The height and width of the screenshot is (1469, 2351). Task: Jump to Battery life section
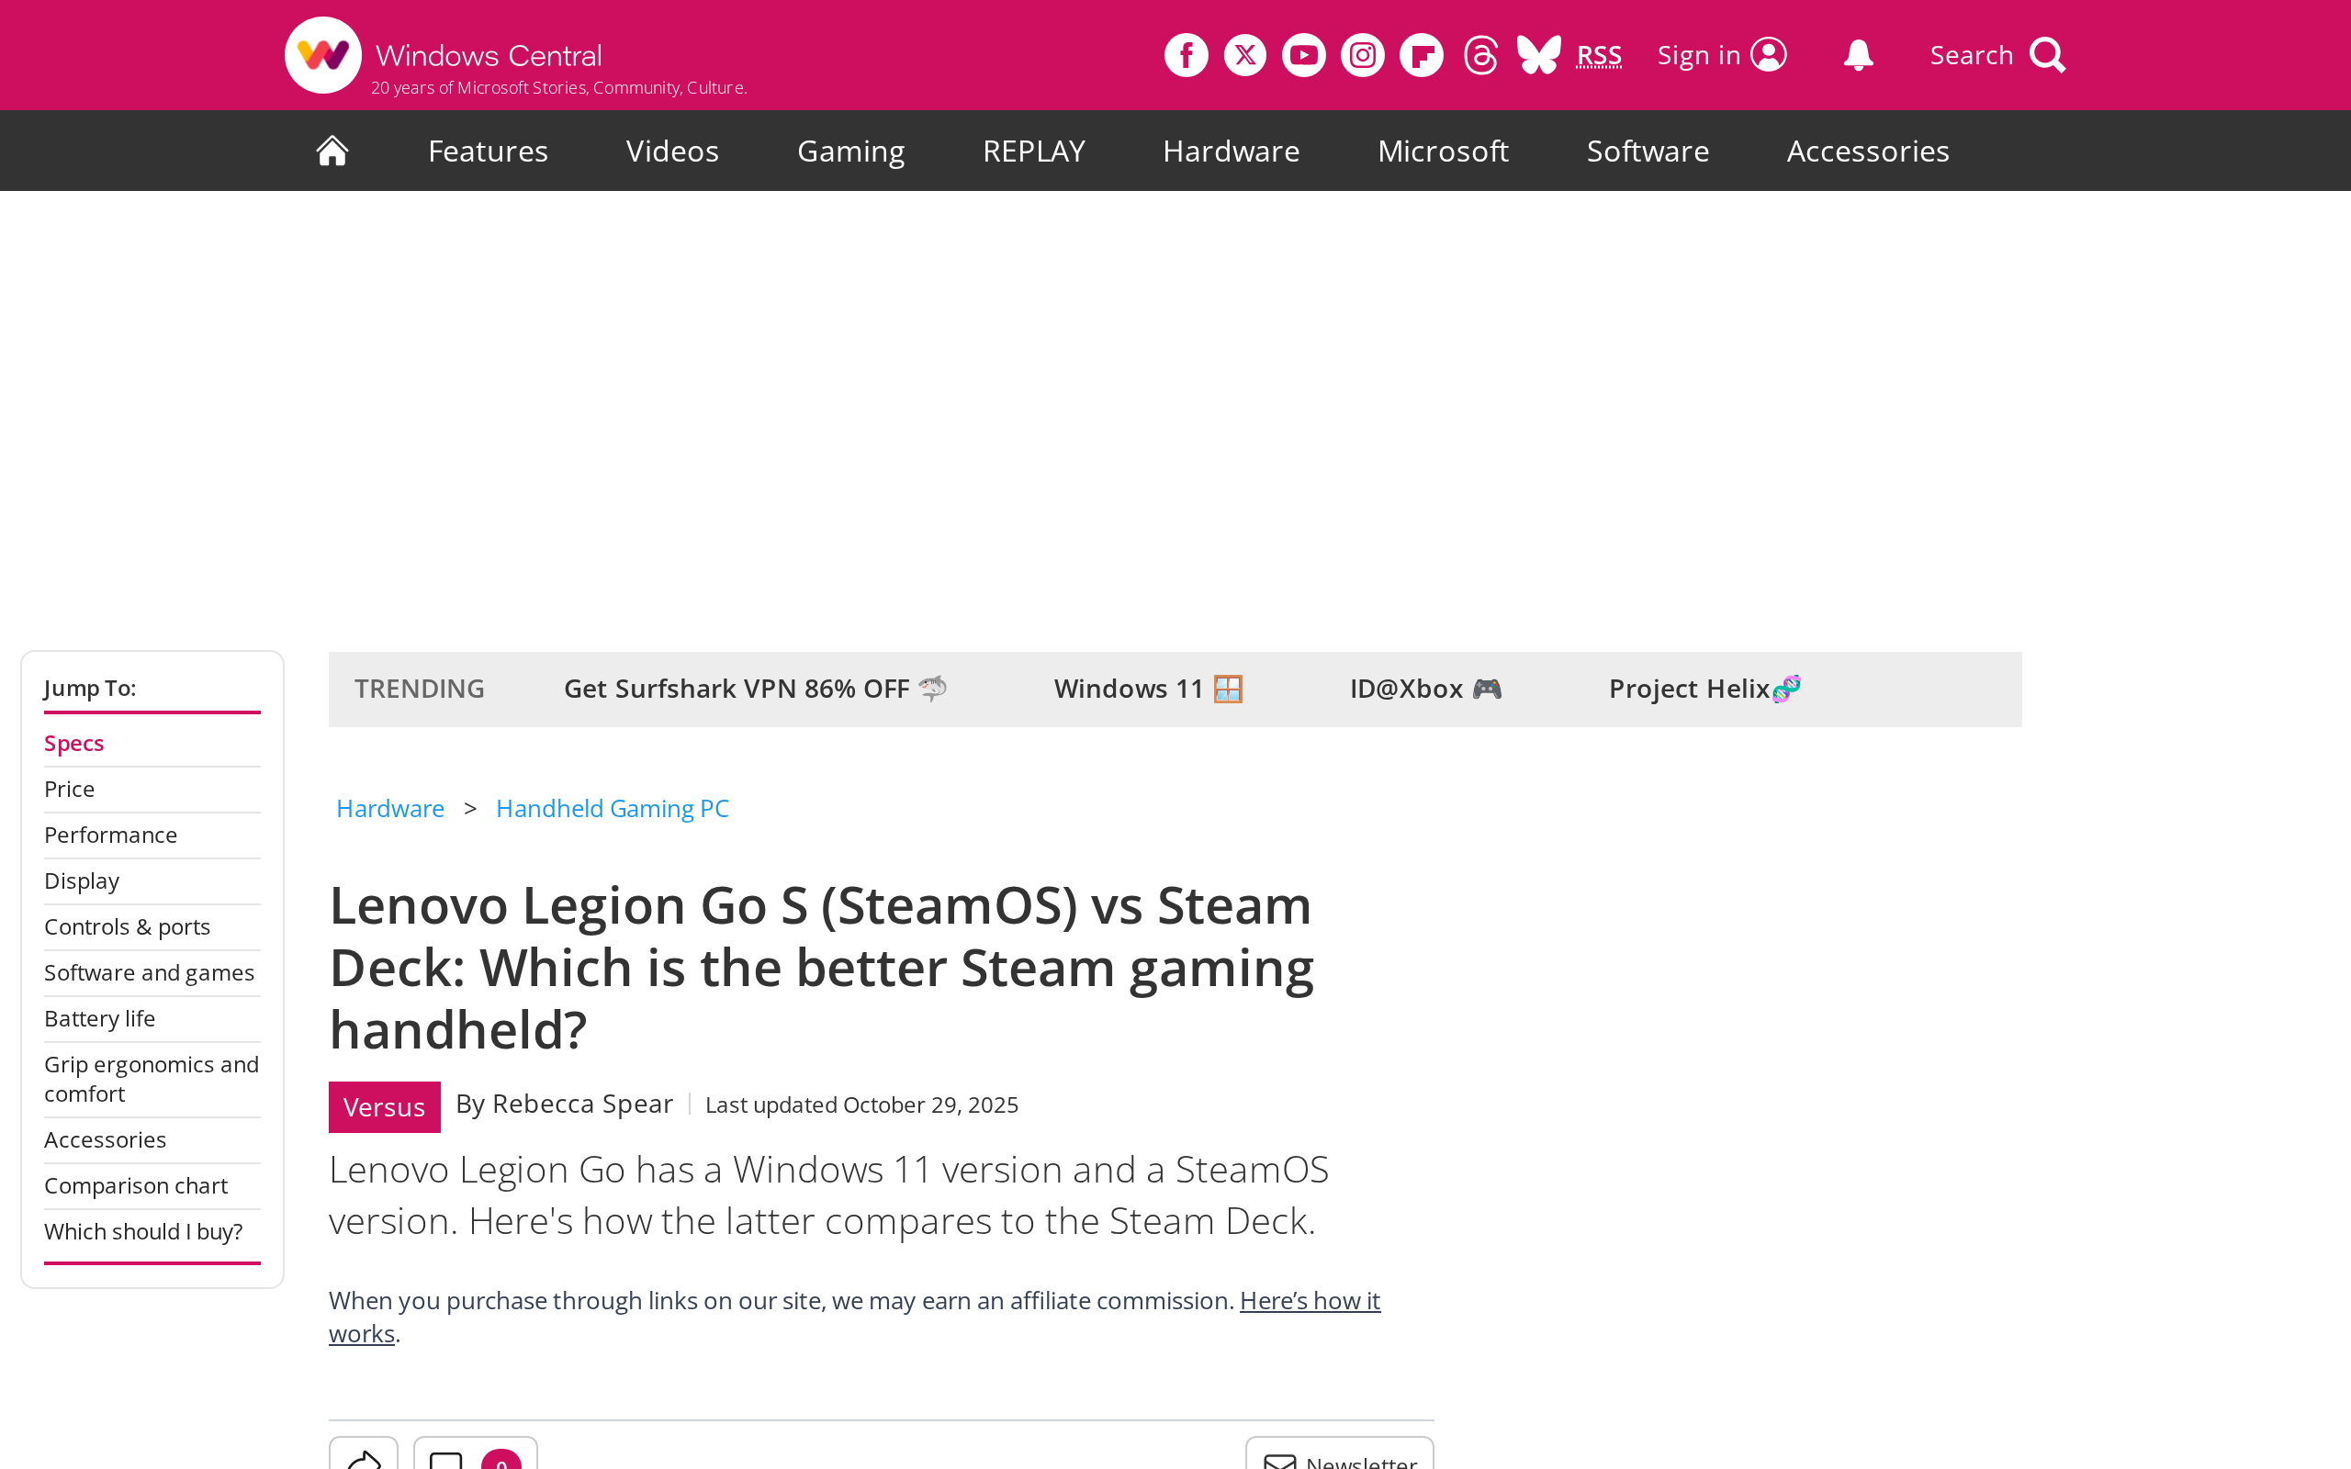click(99, 1018)
